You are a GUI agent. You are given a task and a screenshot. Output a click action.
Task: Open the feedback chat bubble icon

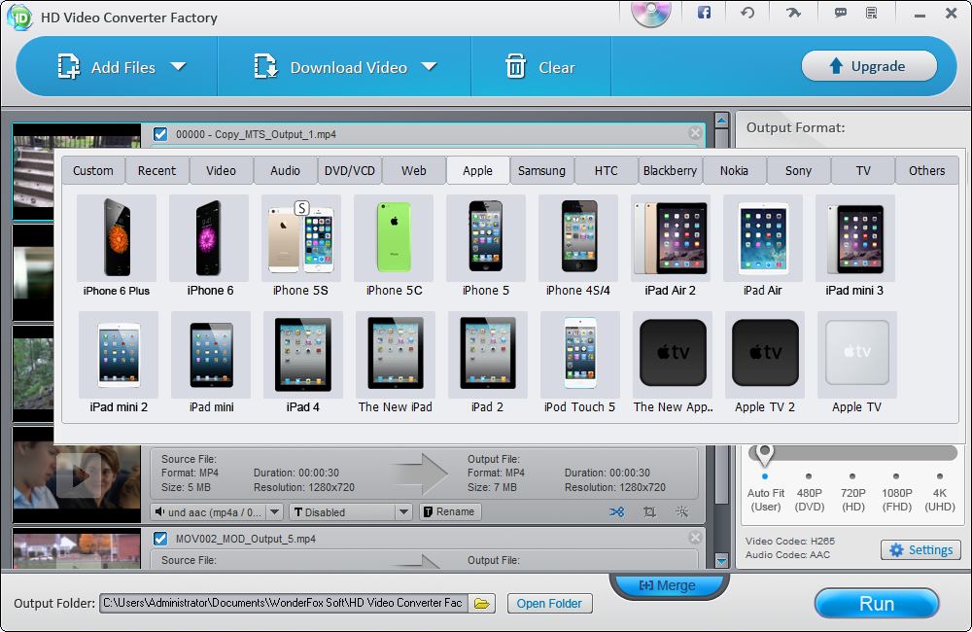pos(841,13)
